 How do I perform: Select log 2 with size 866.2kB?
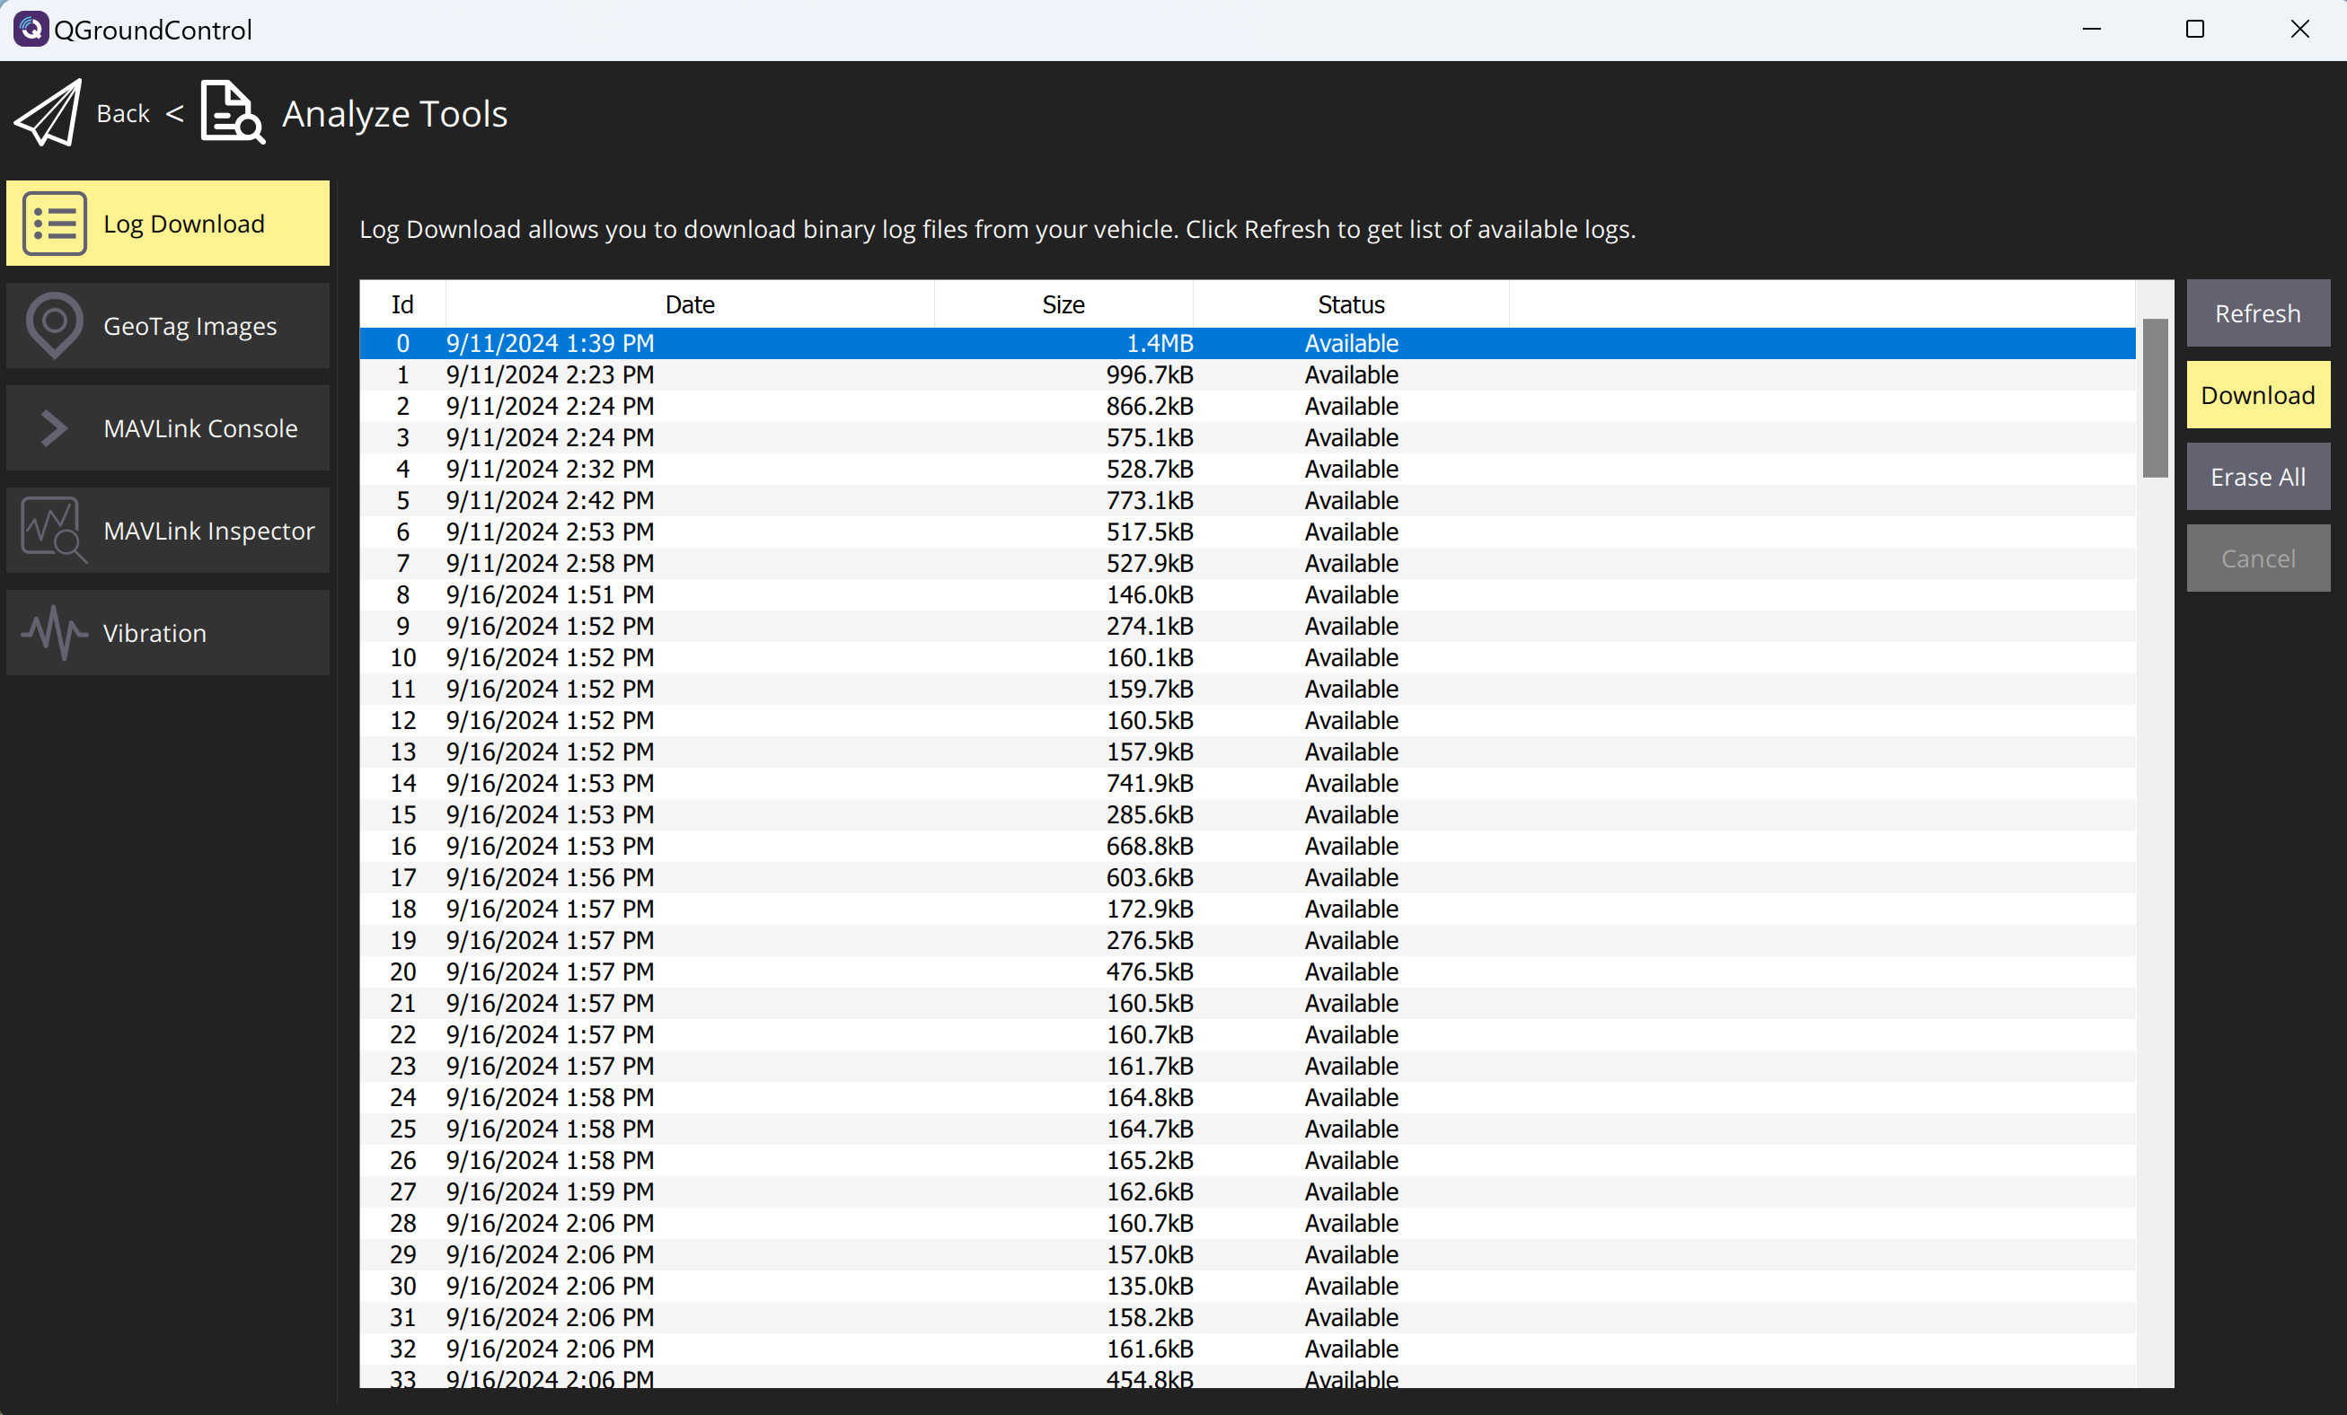coord(1247,407)
